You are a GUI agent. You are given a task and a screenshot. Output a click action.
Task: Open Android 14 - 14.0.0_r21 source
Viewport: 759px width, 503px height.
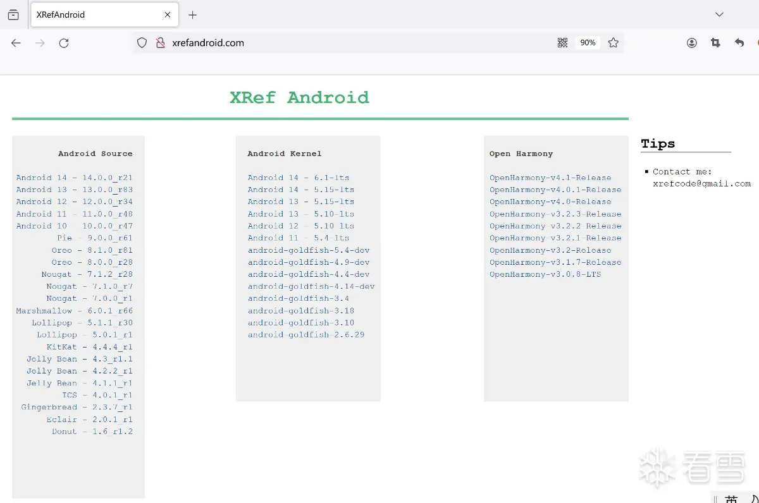point(75,178)
